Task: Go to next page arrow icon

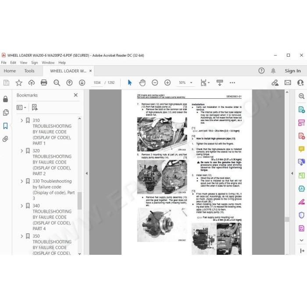Action: pos(82,82)
